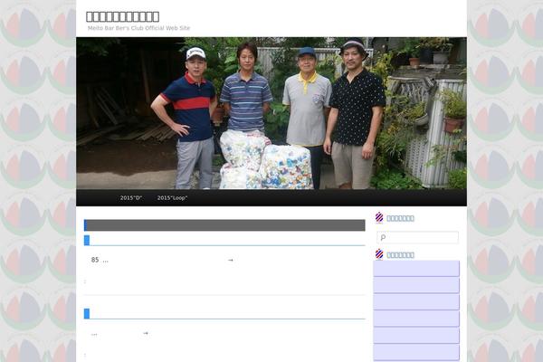The height and width of the screenshot is (362, 543).
Task: Open the post title bar above the "85 ..." excerpt
Action: coord(224,240)
